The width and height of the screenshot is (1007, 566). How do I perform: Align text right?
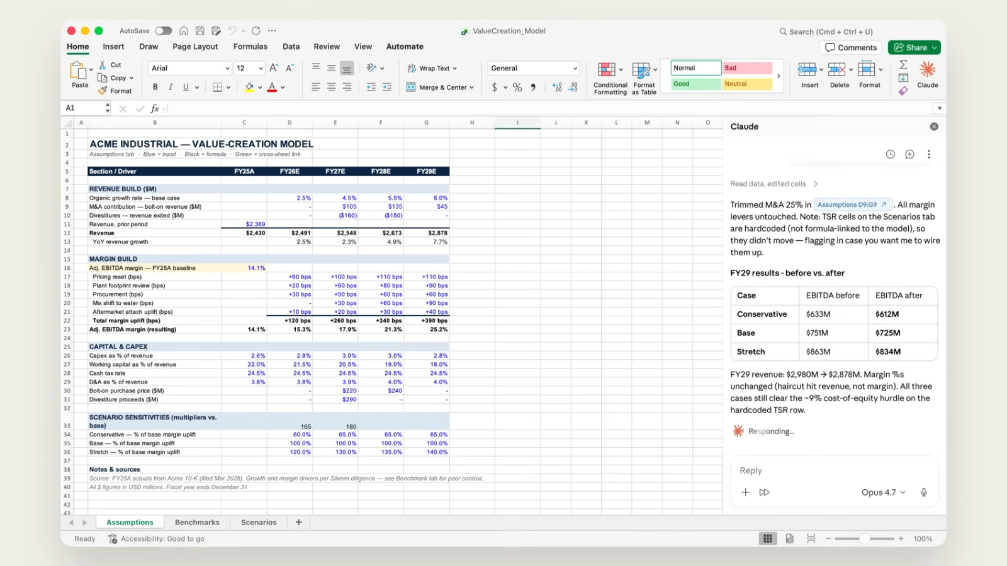347,87
